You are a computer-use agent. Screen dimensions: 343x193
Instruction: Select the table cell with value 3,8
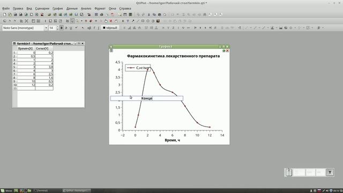pos(44,67)
